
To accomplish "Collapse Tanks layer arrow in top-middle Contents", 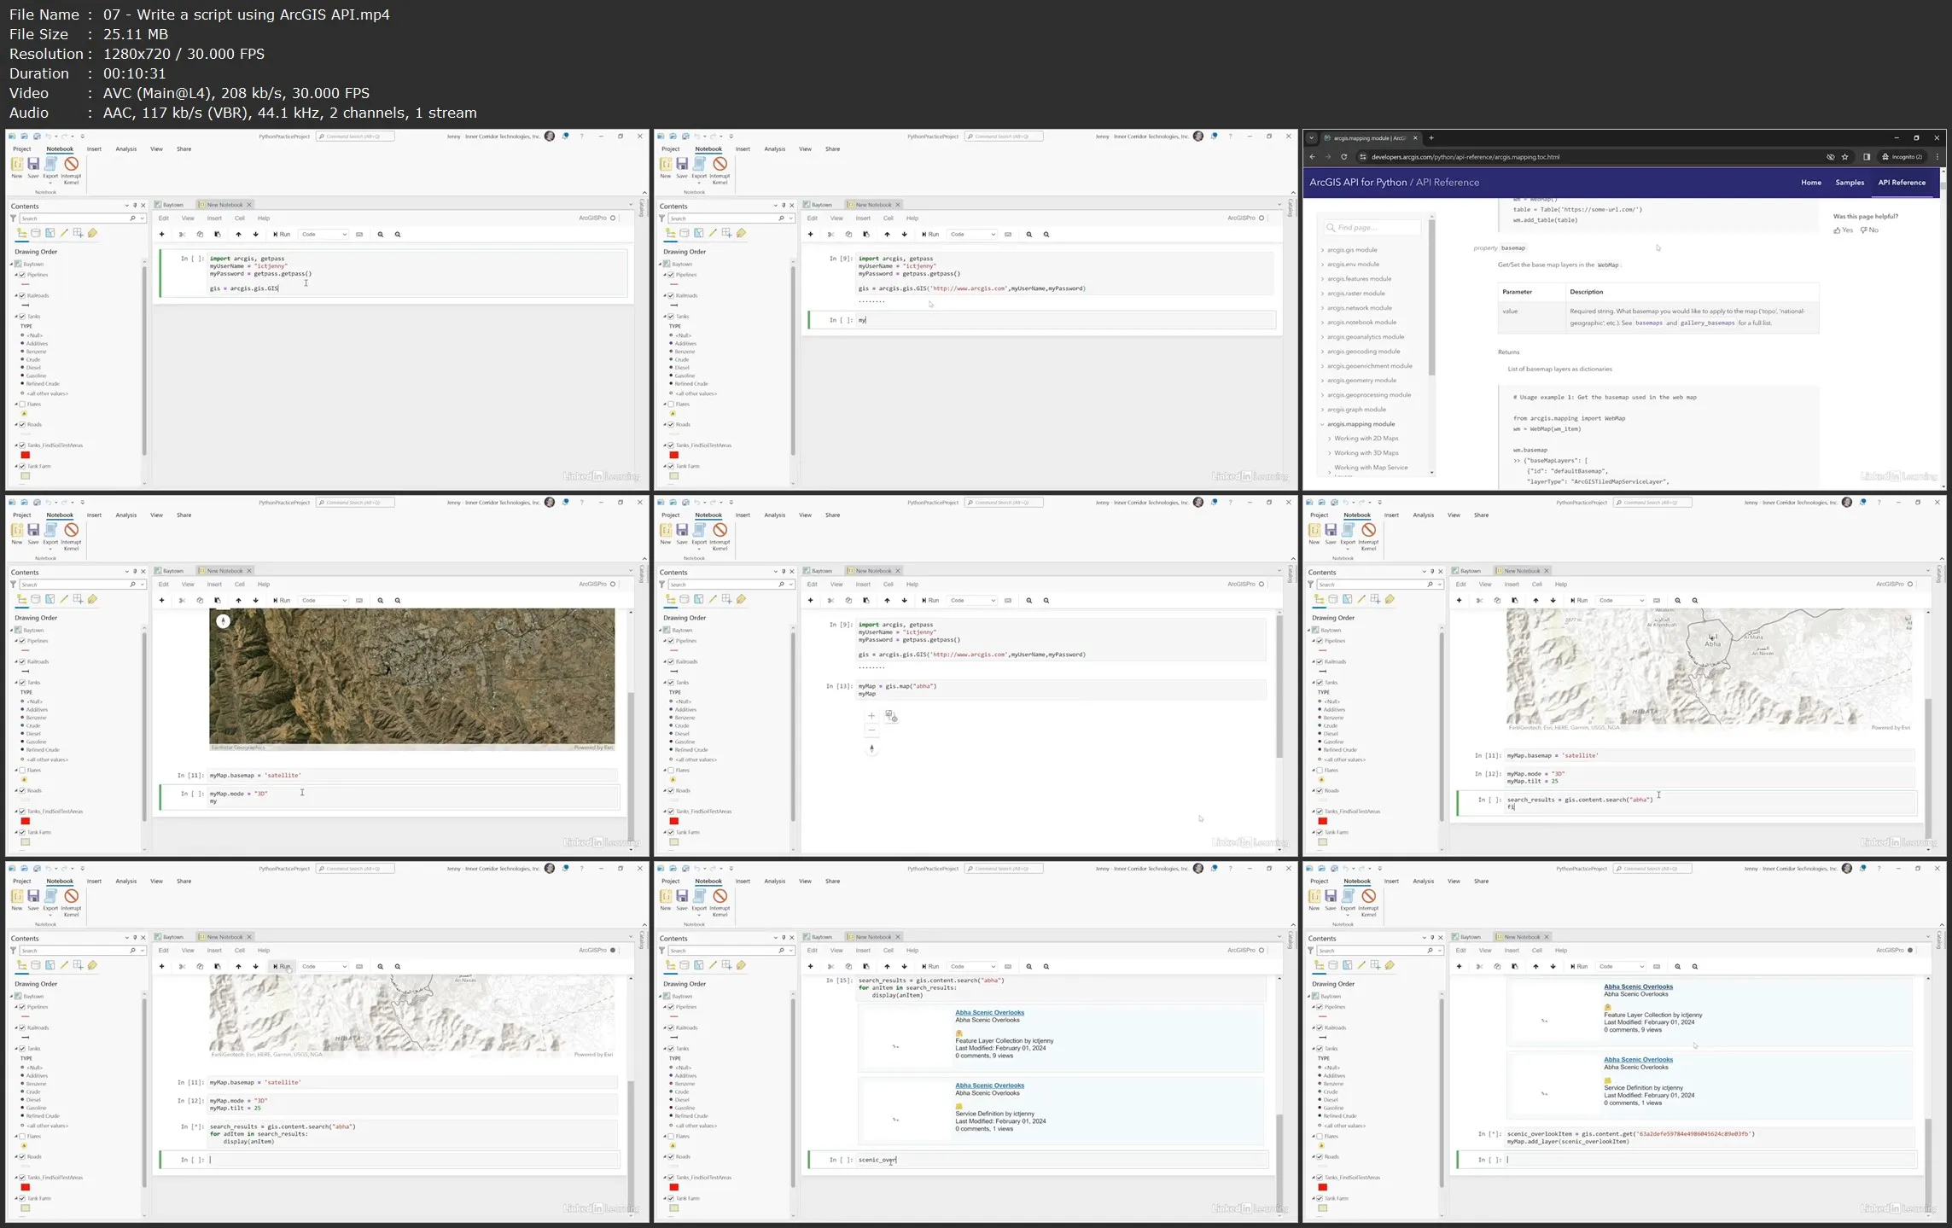I will pyautogui.click(x=665, y=317).
